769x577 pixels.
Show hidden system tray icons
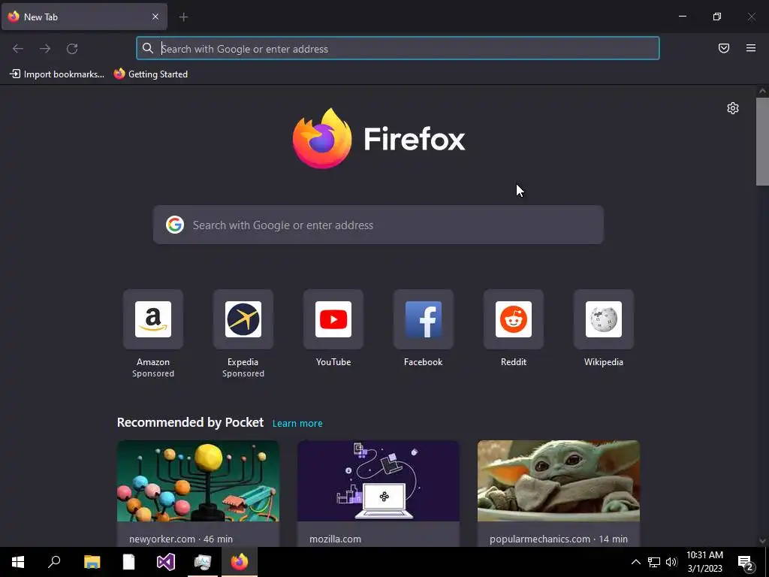tap(635, 562)
